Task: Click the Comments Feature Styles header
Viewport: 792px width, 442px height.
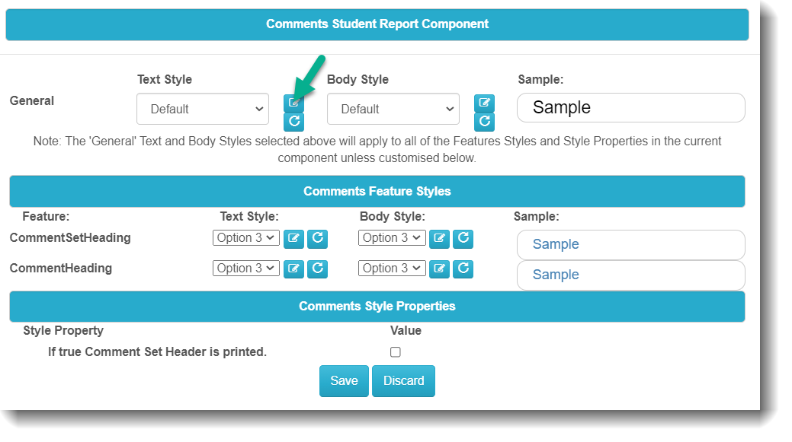Action: pos(377,192)
